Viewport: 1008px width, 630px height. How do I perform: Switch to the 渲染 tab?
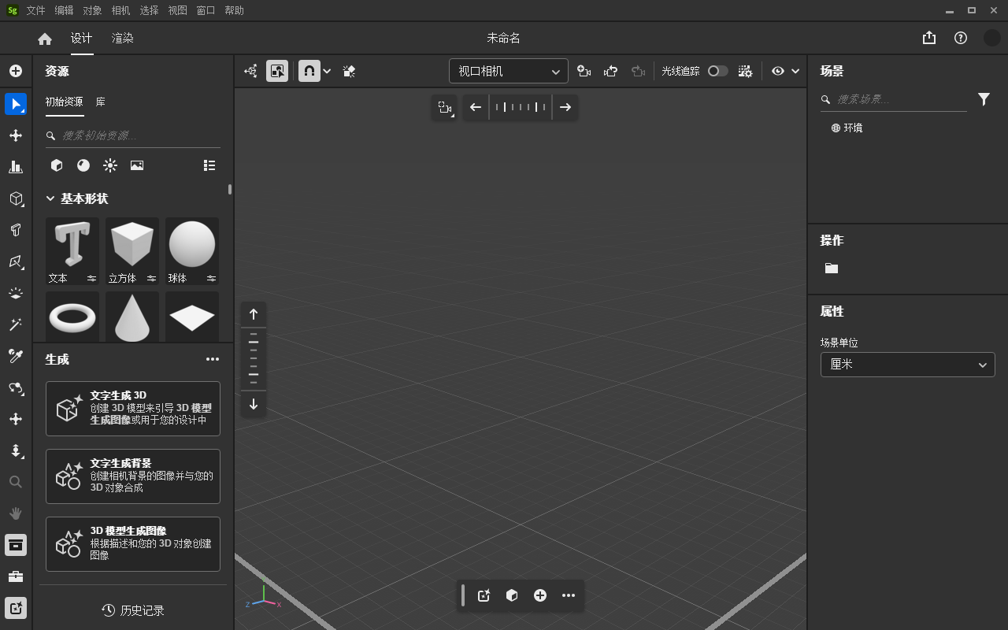pyautogui.click(x=123, y=38)
